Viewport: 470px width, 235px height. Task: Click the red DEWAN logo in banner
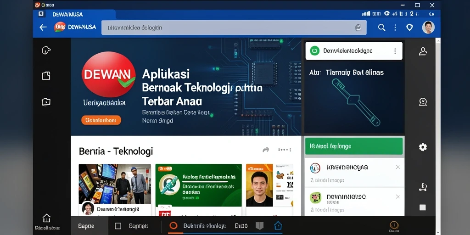[108, 74]
